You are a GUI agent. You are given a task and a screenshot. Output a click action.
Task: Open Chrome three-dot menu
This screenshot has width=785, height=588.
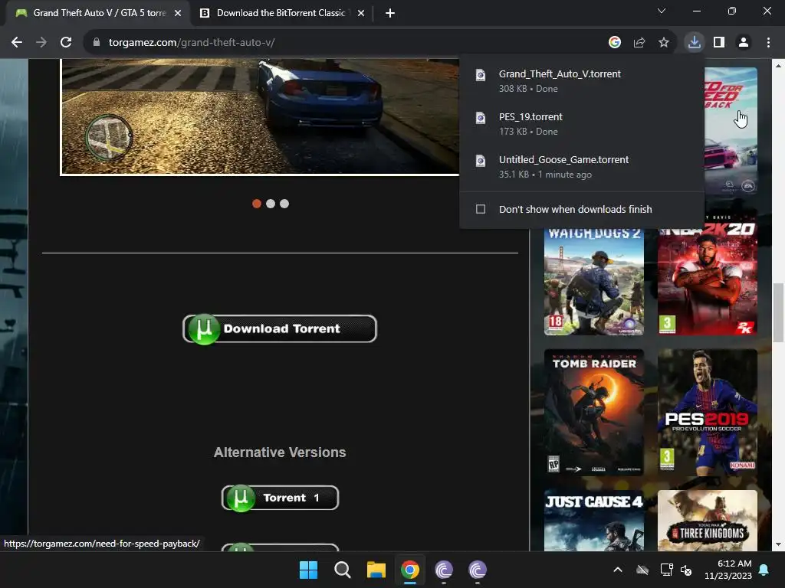click(x=768, y=43)
